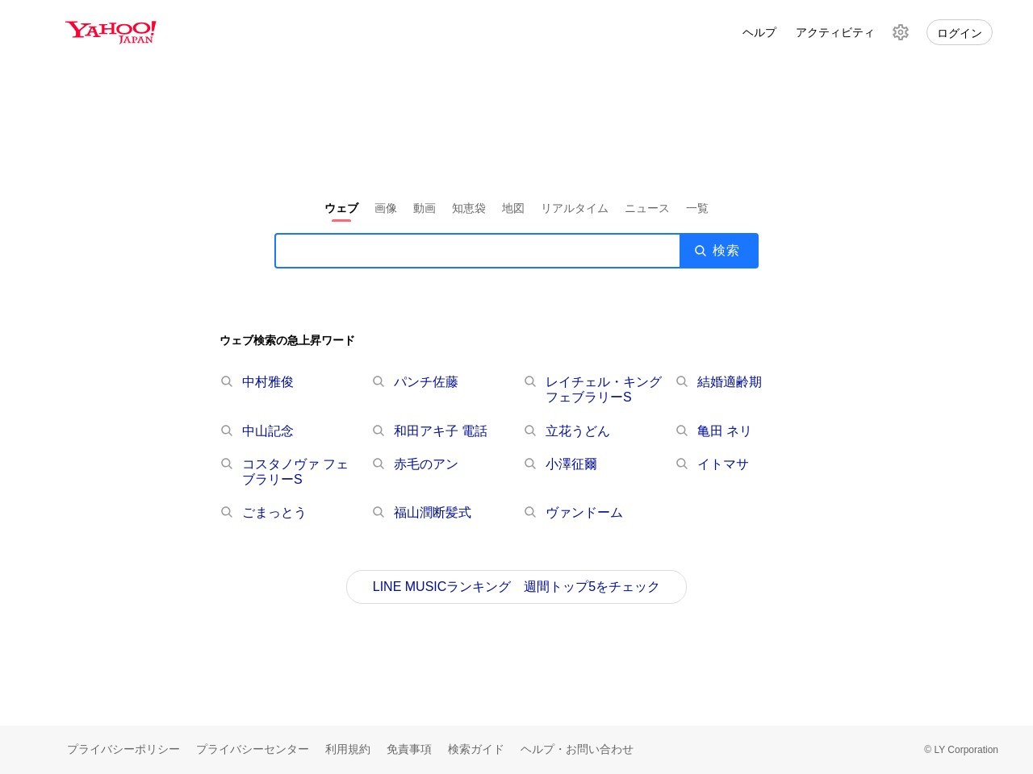Click magnifier icon beside イトマサ
The height and width of the screenshot is (774, 1033).
tap(682, 464)
